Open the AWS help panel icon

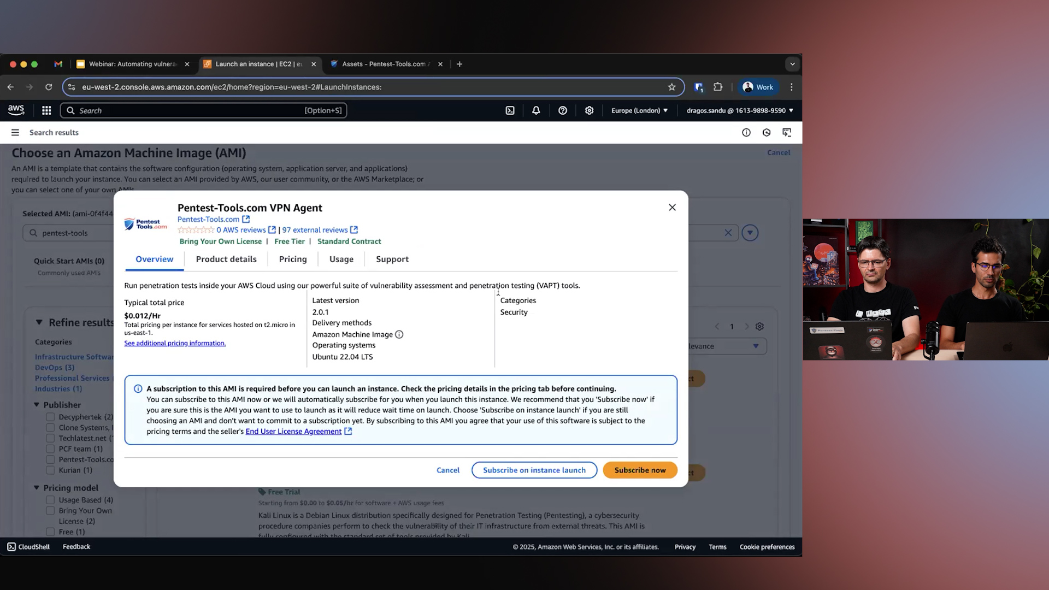pyautogui.click(x=562, y=110)
